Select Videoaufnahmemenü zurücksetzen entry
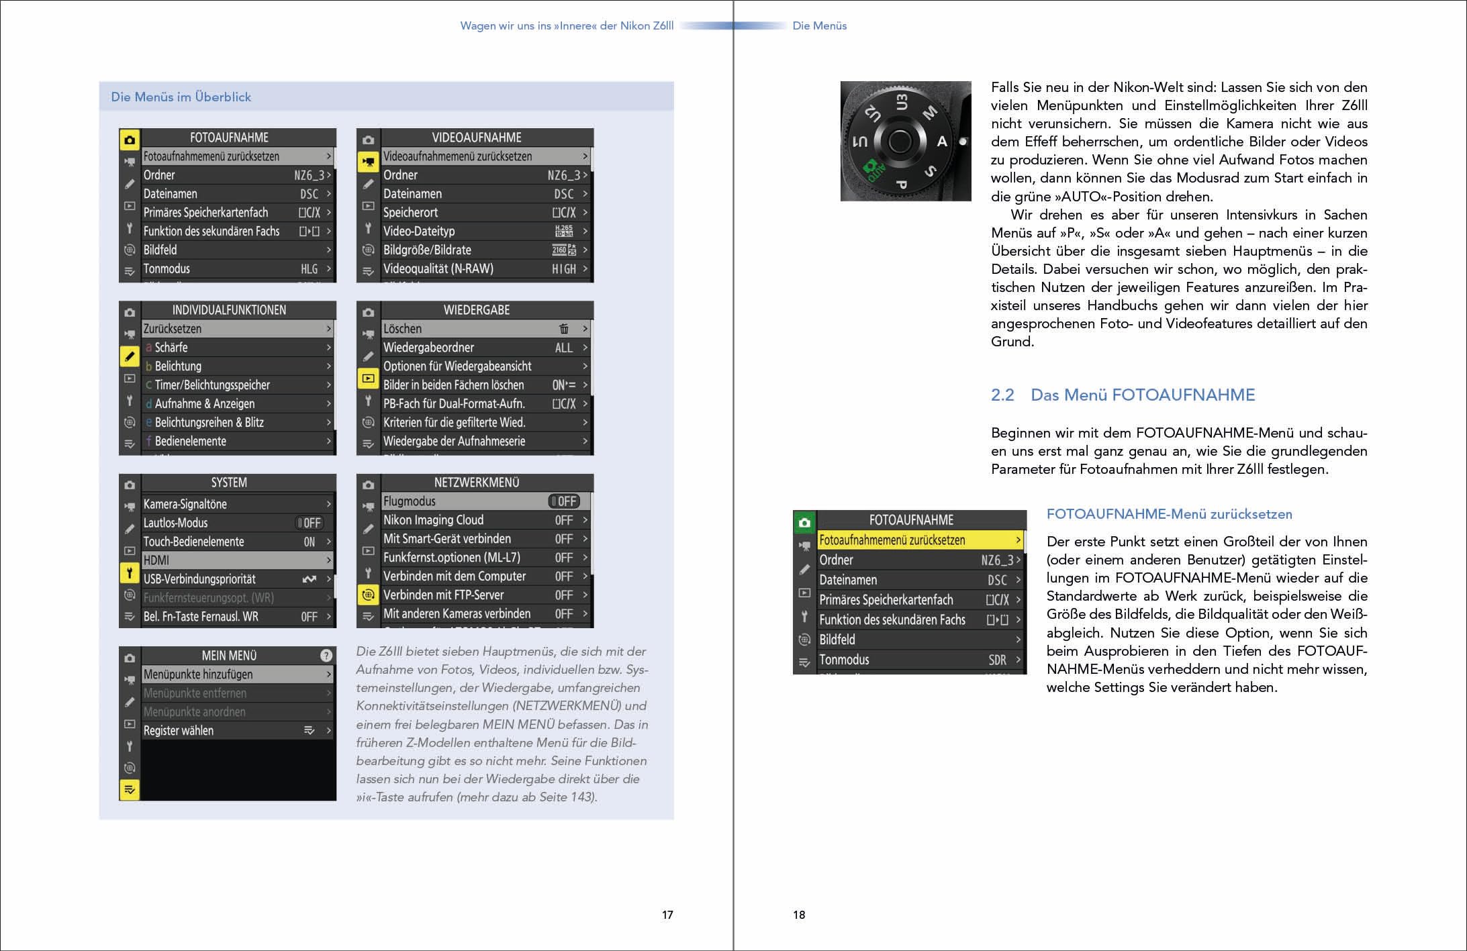 (x=486, y=156)
